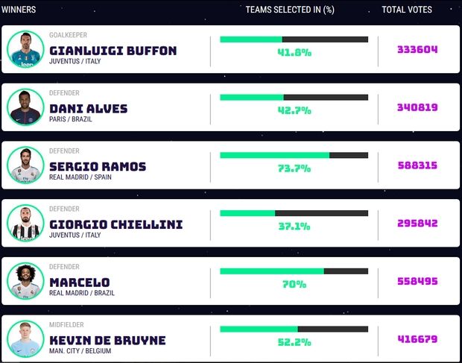The height and width of the screenshot is (363, 462).
Task: Click Sergio Ramos's 73.7% progress bar
Action: click(294, 155)
